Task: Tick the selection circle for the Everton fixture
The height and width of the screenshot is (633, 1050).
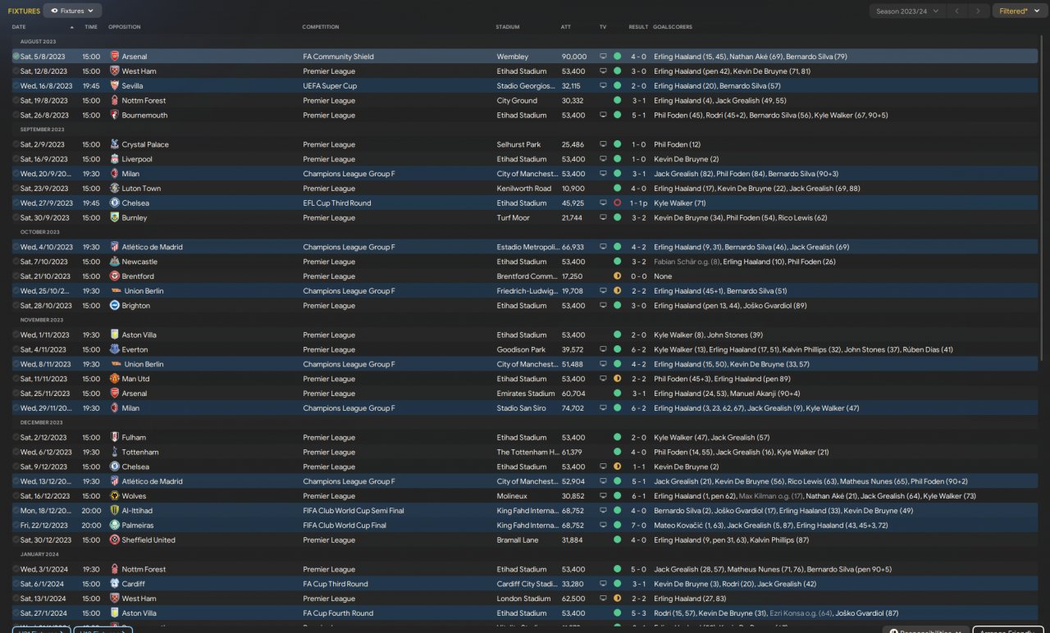Action: pos(16,349)
